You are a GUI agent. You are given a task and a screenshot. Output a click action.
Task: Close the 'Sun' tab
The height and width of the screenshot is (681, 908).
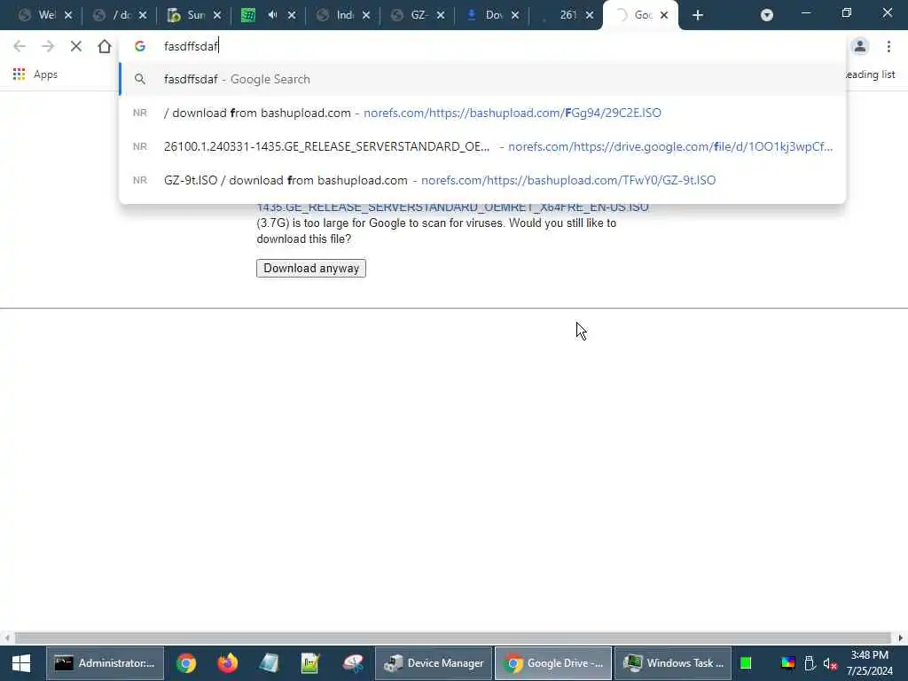217,16
